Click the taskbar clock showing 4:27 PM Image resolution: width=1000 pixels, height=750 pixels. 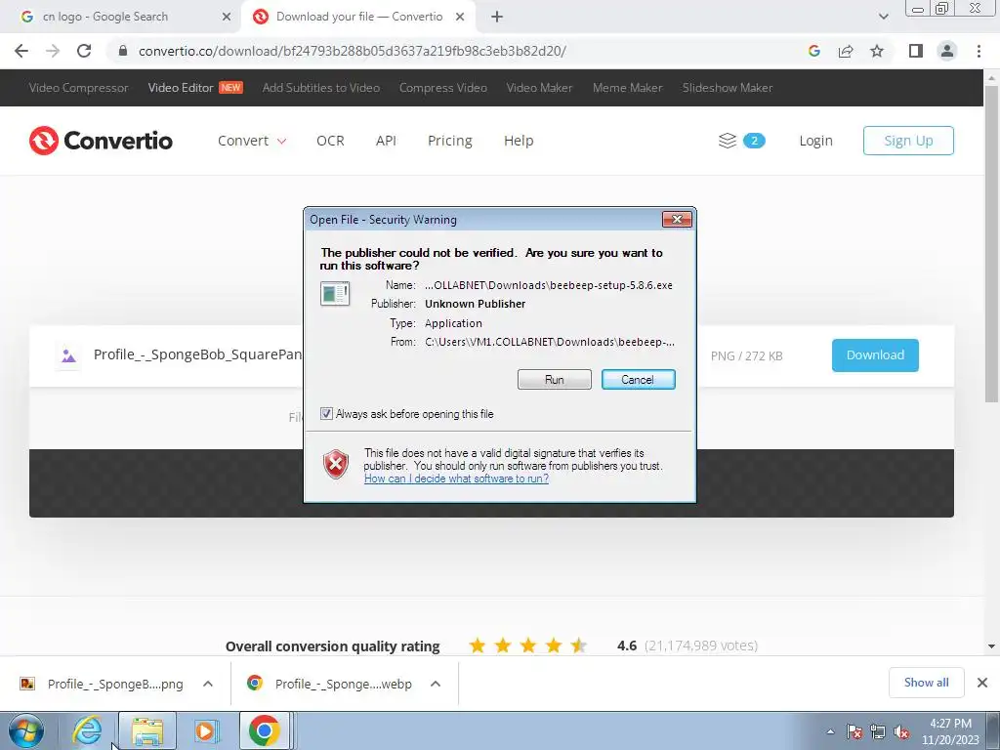(950, 731)
